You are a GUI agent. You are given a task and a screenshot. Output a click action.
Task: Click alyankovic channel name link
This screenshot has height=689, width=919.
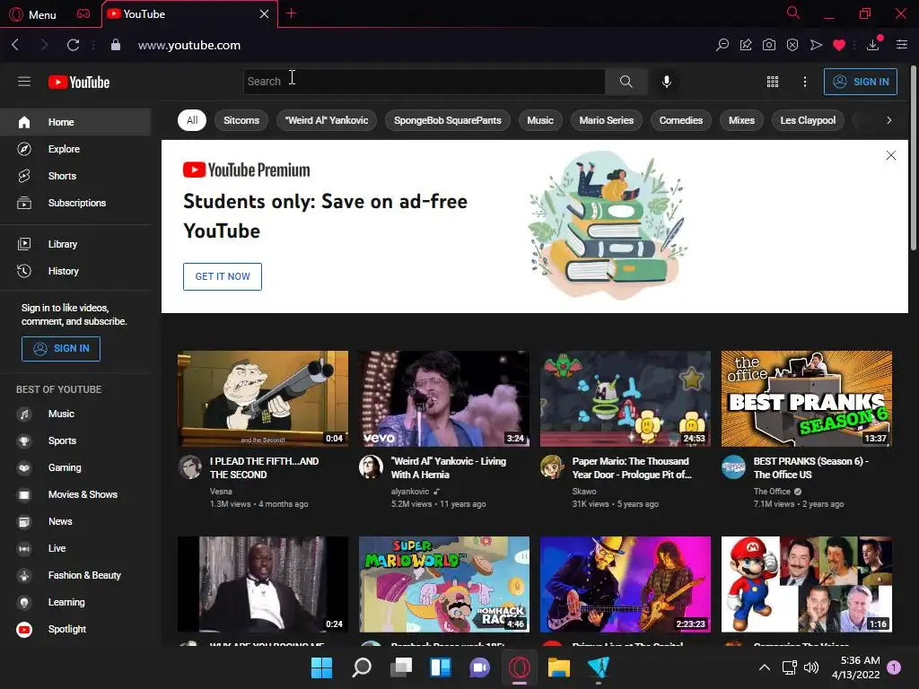click(x=409, y=492)
